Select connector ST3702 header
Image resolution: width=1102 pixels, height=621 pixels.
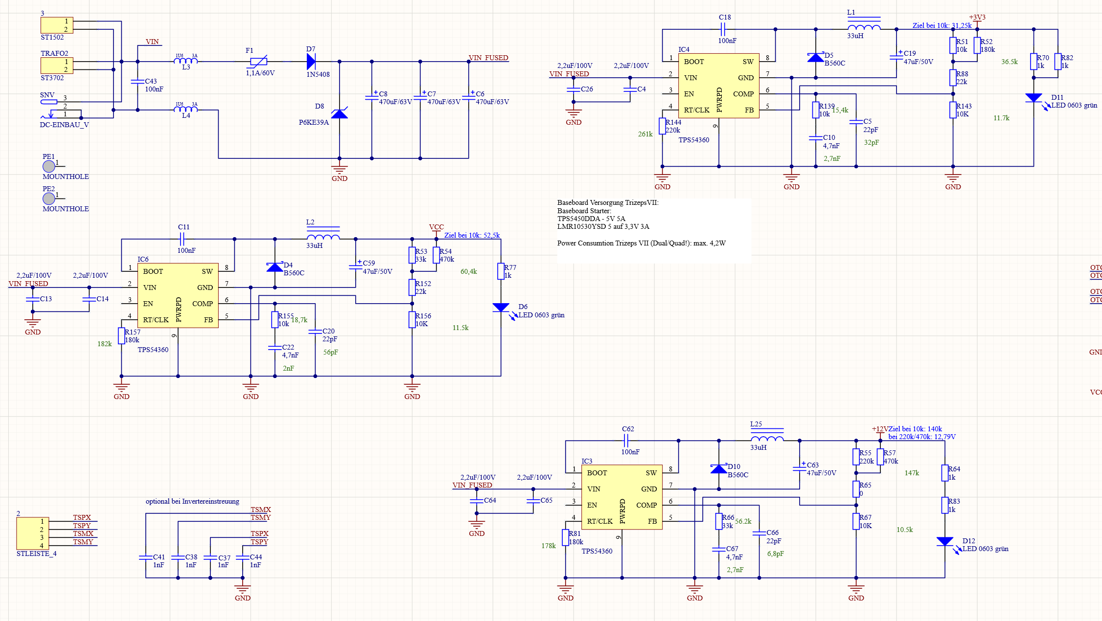(57, 66)
